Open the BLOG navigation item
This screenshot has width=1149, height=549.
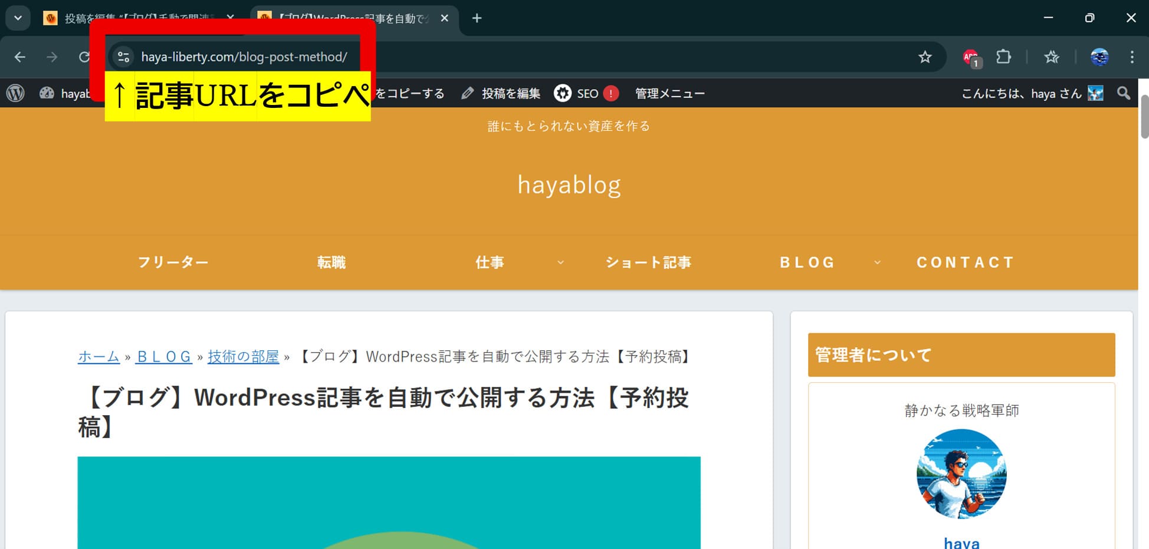coord(807,262)
